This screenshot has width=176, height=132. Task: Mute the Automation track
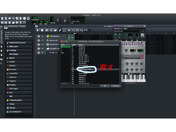[43, 48]
